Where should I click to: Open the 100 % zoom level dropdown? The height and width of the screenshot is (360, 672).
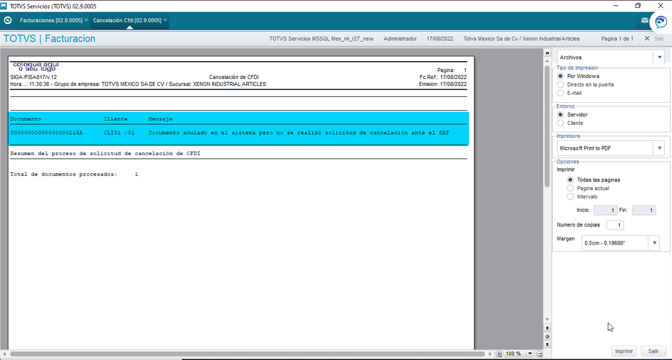tap(530, 354)
